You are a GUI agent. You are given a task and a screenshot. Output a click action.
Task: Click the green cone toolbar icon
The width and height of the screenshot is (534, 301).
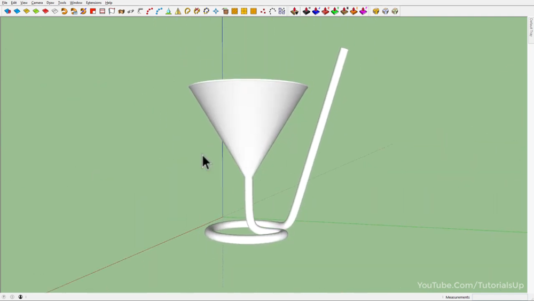pyautogui.click(x=169, y=11)
